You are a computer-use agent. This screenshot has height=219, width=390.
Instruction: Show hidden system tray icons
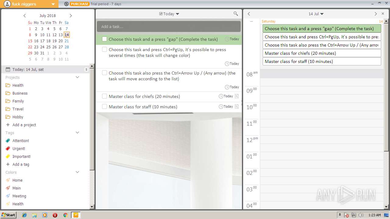pyautogui.click(x=340, y=215)
